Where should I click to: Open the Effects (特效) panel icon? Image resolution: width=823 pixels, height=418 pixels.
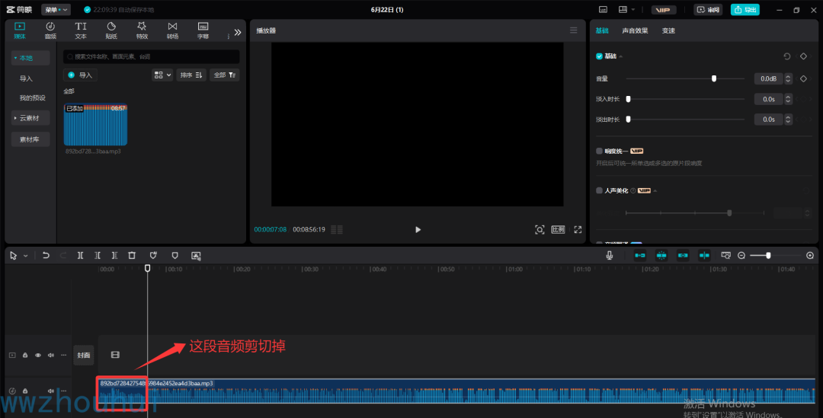142,30
